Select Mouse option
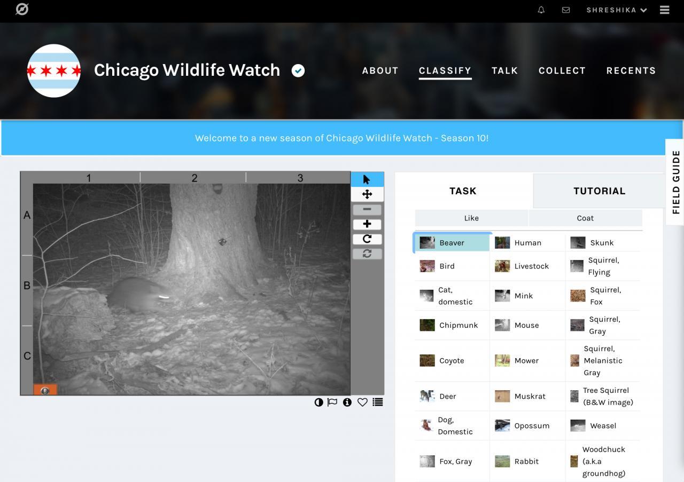Screen dimensions: 684x482 (527, 325)
